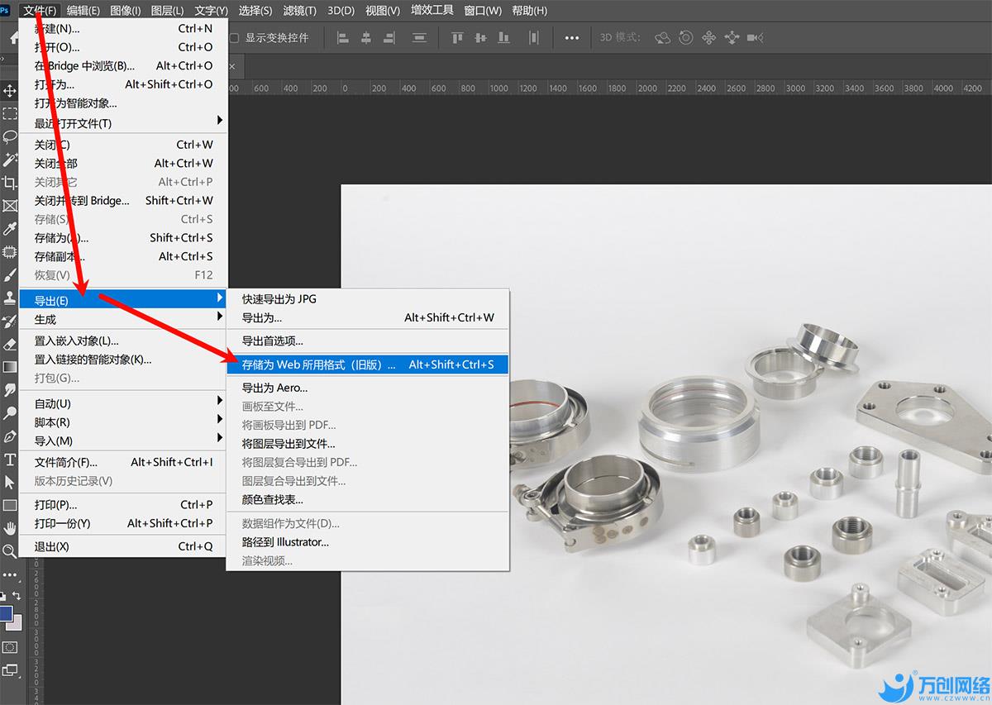Select the Eraser tool

coord(10,344)
